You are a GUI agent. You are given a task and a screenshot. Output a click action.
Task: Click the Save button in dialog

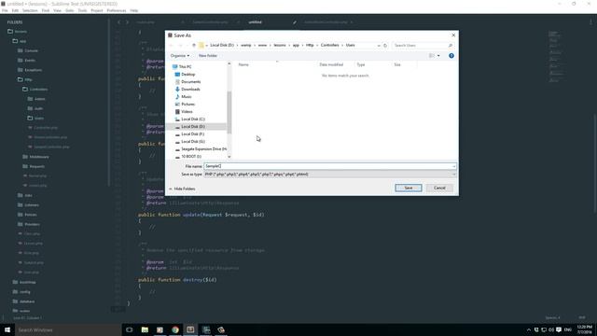(409, 188)
